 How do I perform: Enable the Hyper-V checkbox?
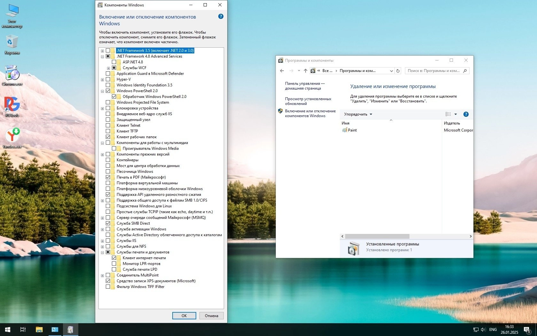point(108,79)
